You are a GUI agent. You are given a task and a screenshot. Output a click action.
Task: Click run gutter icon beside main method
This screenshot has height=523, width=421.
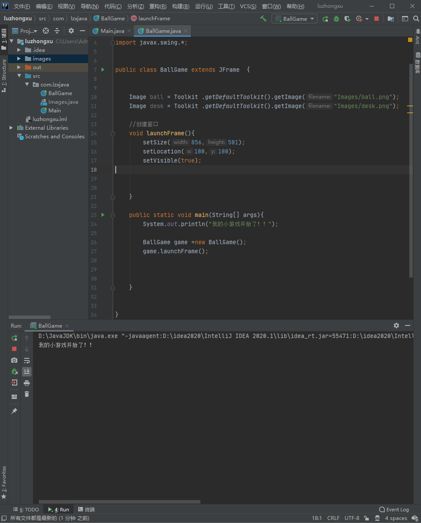coord(103,215)
